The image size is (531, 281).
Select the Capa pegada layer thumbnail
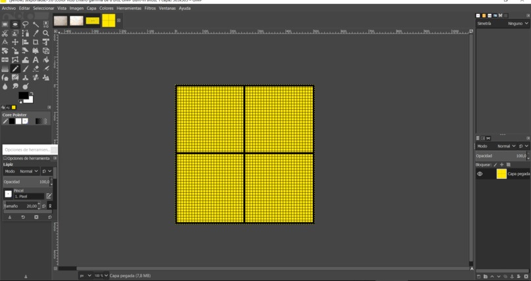coord(501,174)
